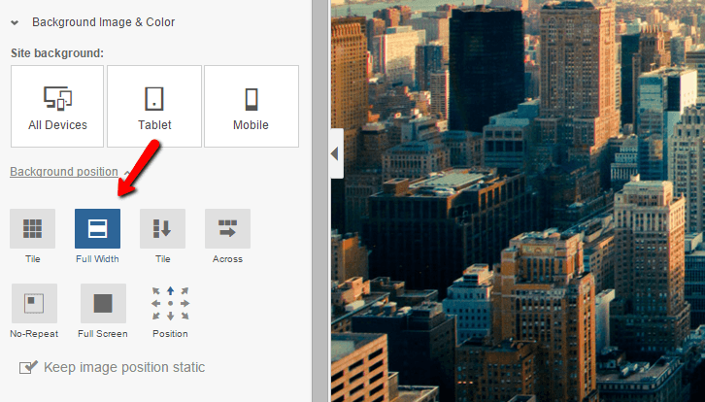
Task: Click the right arrow in Position grid
Action: 185,304
